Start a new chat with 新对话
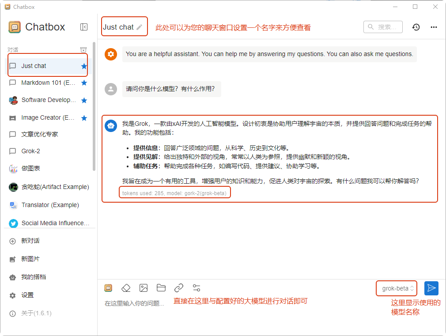The height and width of the screenshot is (336, 446). (x=49, y=241)
